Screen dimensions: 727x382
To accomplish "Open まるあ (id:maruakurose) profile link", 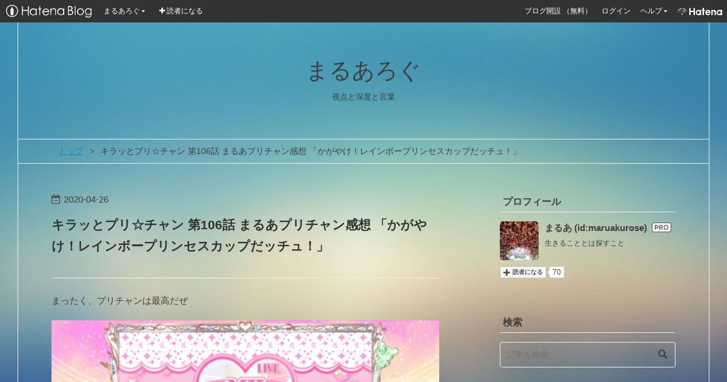I will tap(596, 228).
